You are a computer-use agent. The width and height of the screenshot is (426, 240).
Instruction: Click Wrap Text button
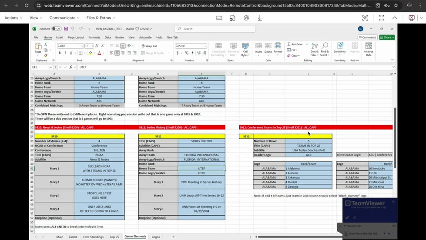(x=150, y=46)
